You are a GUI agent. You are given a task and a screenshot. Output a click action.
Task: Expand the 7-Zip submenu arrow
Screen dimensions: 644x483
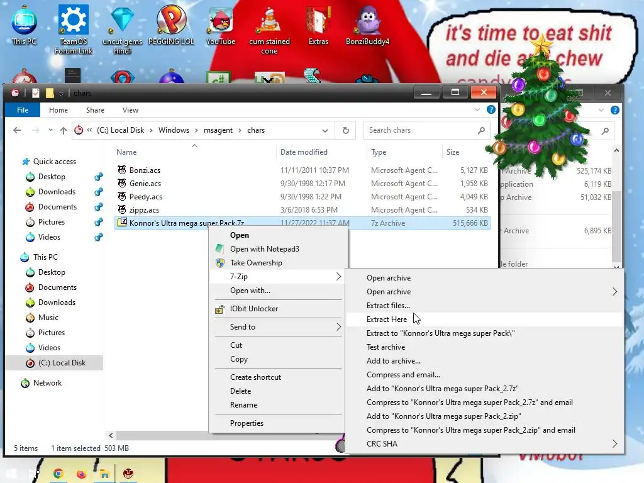[x=338, y=277]
